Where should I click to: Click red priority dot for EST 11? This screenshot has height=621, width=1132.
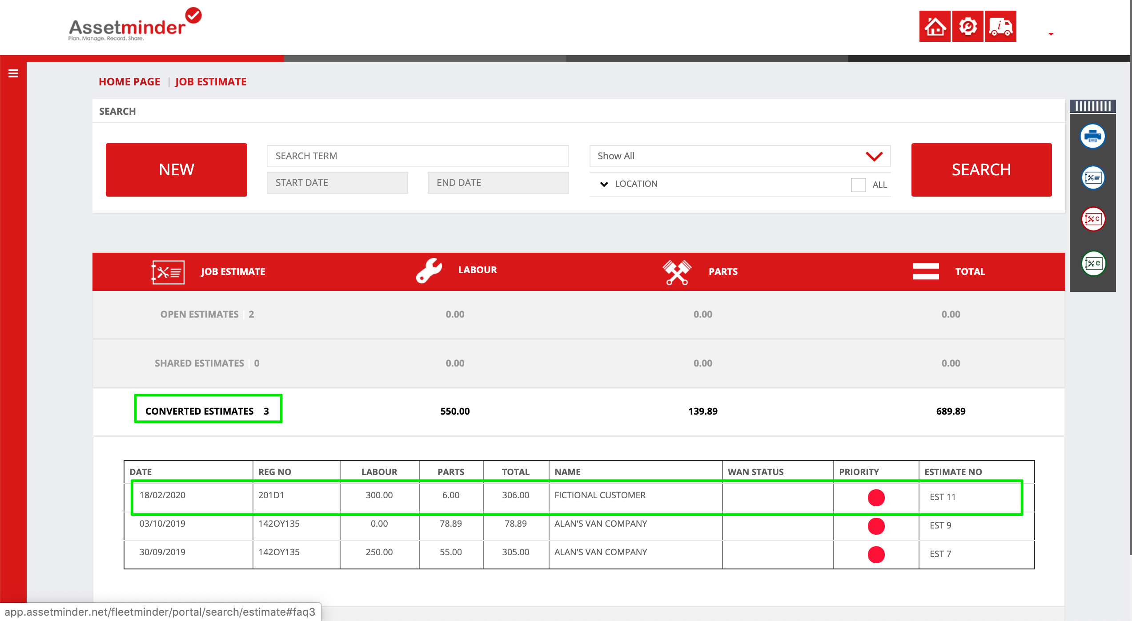click(x=876, y=498)
